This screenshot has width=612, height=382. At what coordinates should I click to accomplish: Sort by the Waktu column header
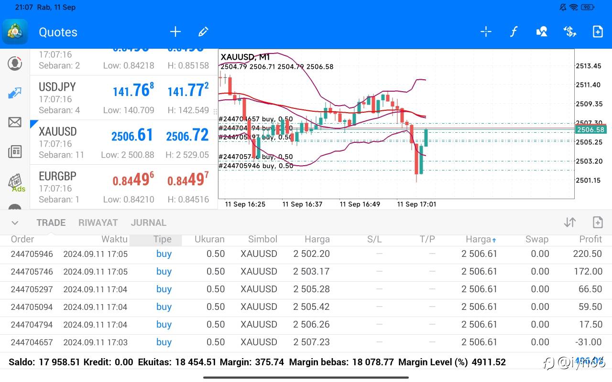point(114,239)
